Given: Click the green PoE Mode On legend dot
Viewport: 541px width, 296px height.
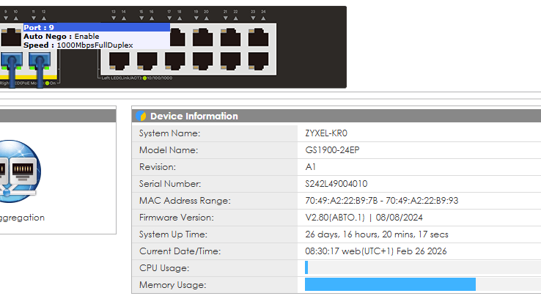Looking at the screenshot, I should point(47,83).
